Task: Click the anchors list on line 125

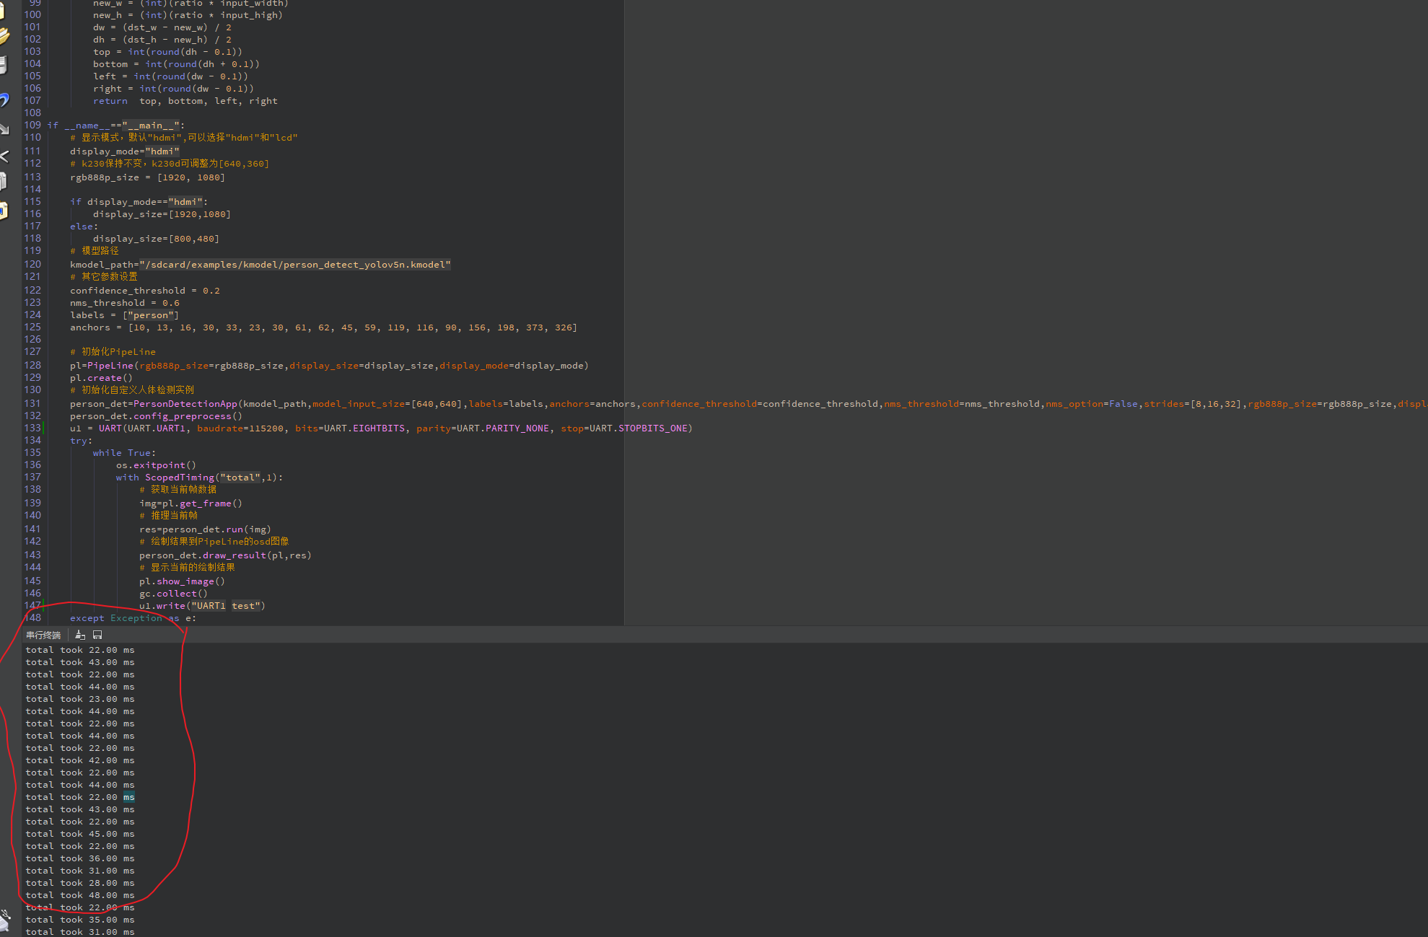Action: click(x=352, y=327)
